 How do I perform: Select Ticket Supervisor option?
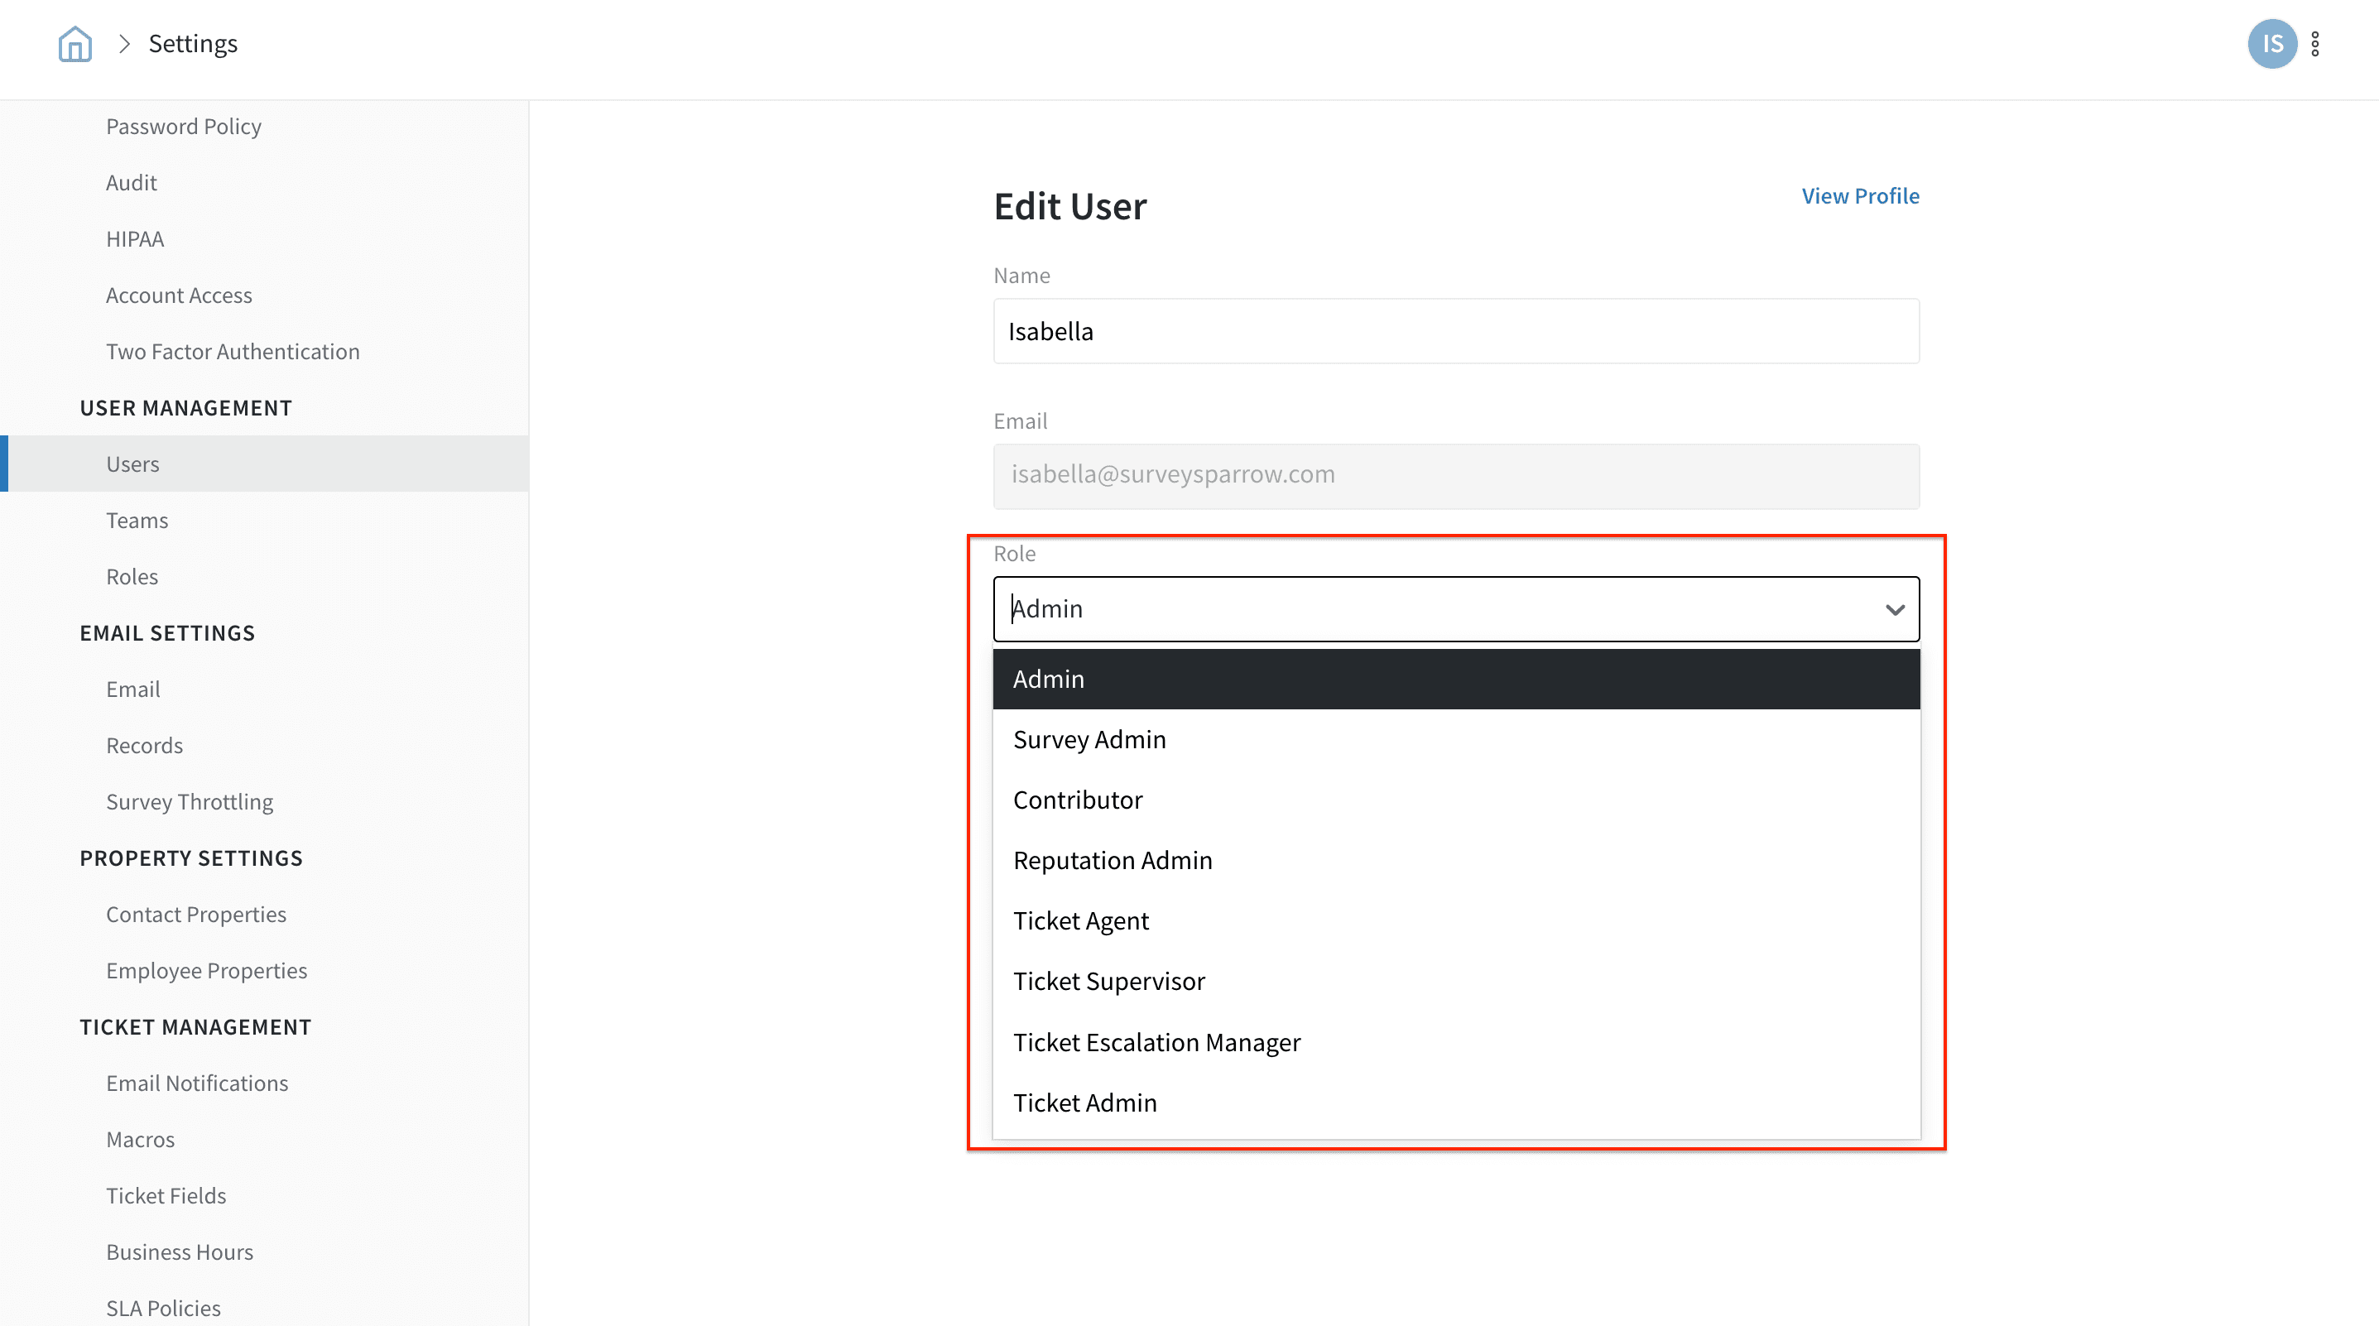click(x=1108, y=982)
